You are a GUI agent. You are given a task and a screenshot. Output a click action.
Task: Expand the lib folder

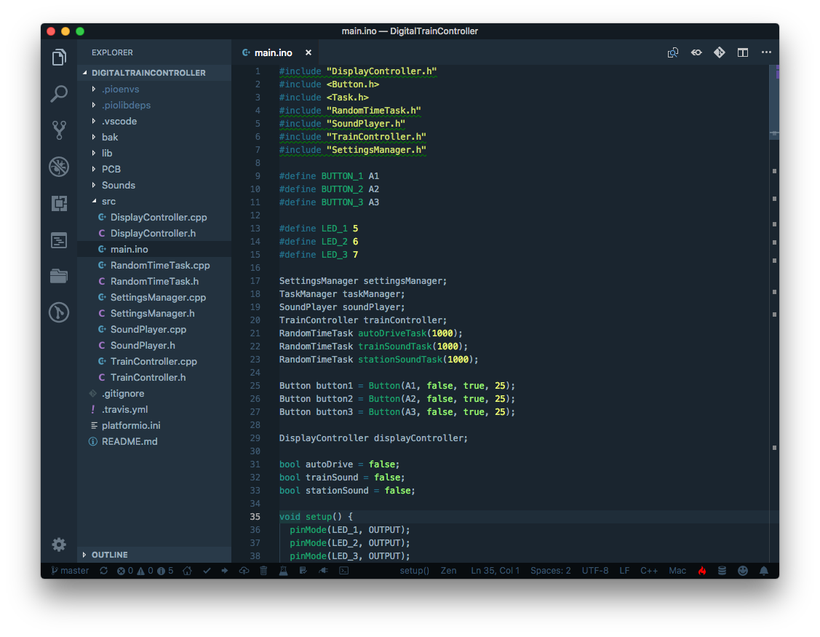pos(107,153)
